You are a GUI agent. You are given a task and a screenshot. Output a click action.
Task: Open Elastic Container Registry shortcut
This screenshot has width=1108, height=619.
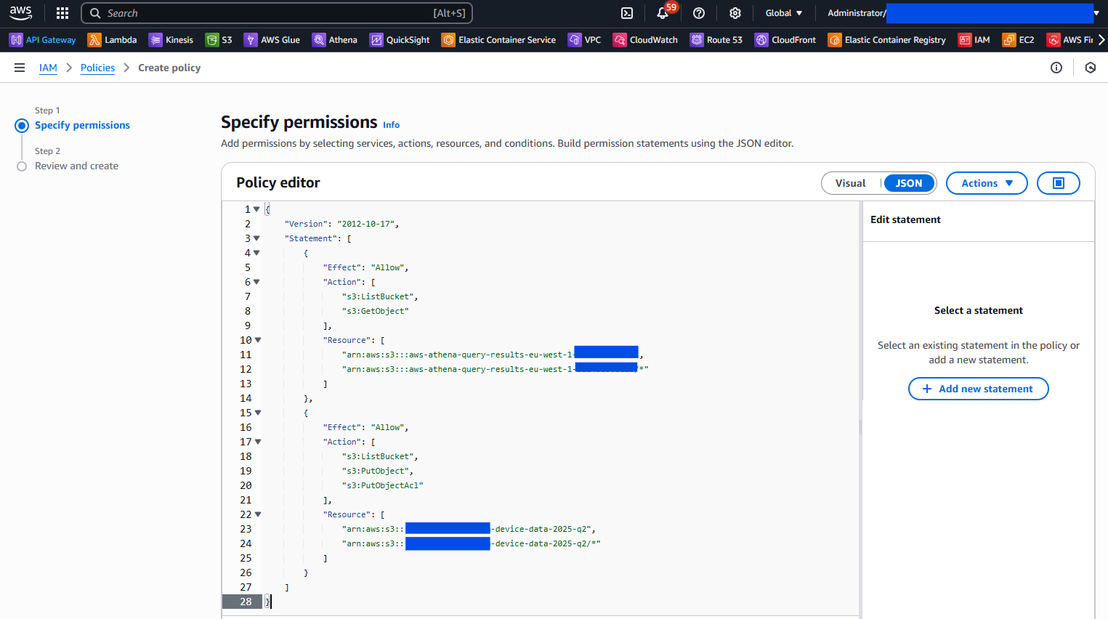887,40
